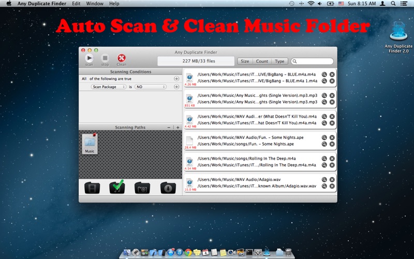Screen dimensions: 414x259
Task: Start scanning with the scan play button
Action: point(89,58)
